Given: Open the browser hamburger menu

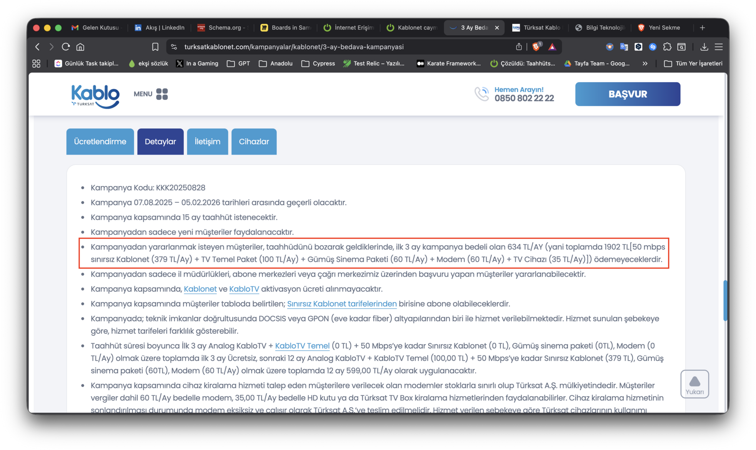Looking at the screenshot, I should point(719,47).
